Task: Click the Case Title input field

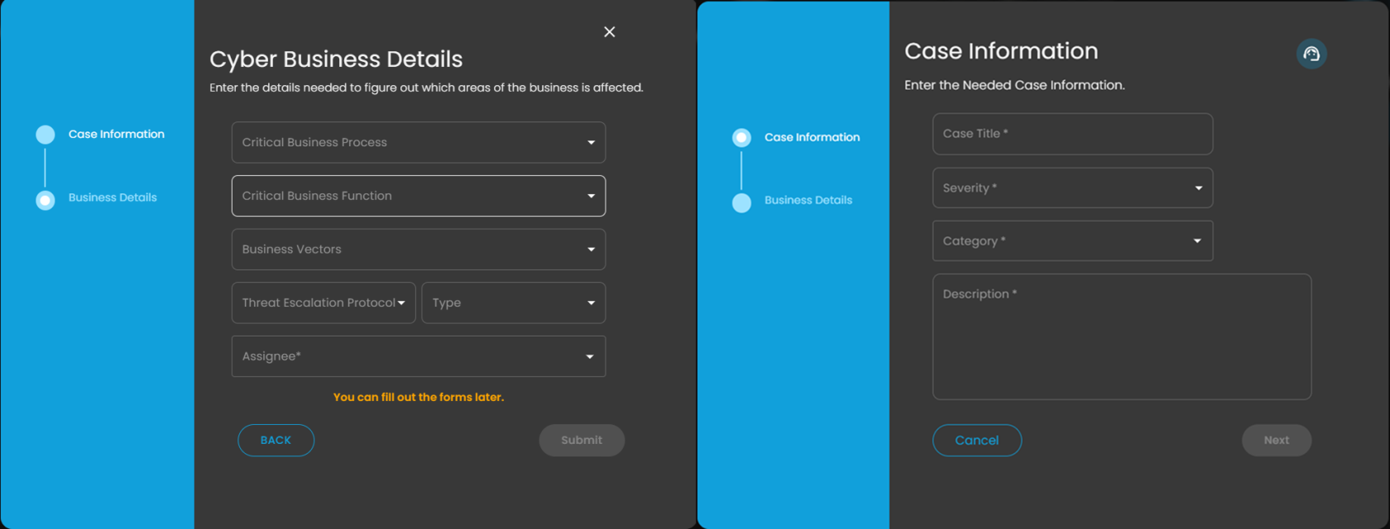Action: pos(1072,134)
